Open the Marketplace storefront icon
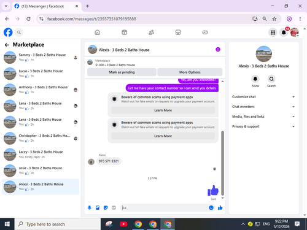The width and height of the screenshot is (307, 230). click(178, 33)
